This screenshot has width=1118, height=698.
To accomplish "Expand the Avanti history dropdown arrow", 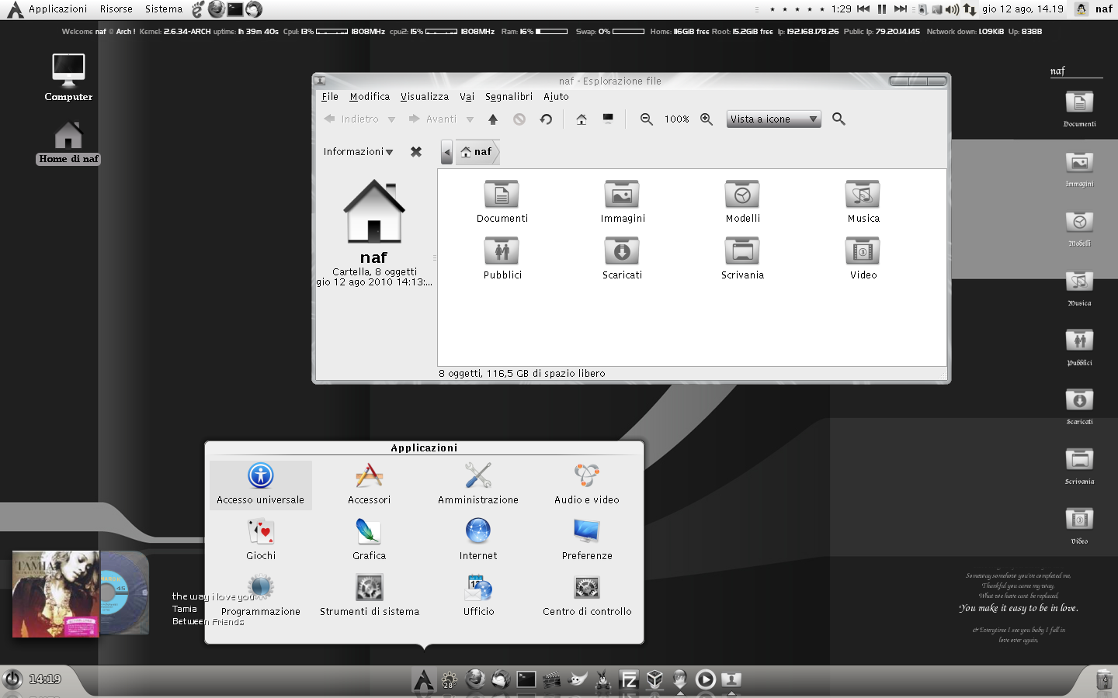I will 470,119.
